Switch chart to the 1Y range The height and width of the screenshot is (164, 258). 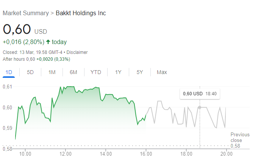(118, 72)
